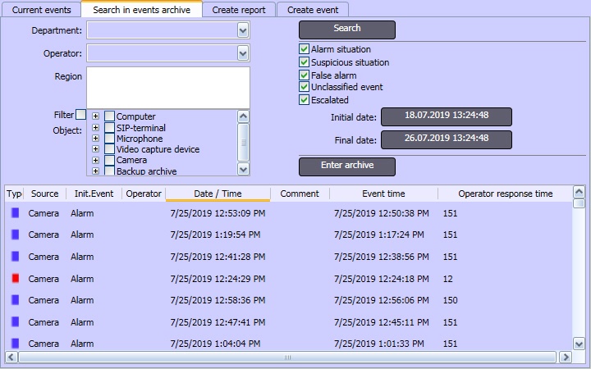Uncheck the Alarm situation checkbox

click(x=305, y=50)
